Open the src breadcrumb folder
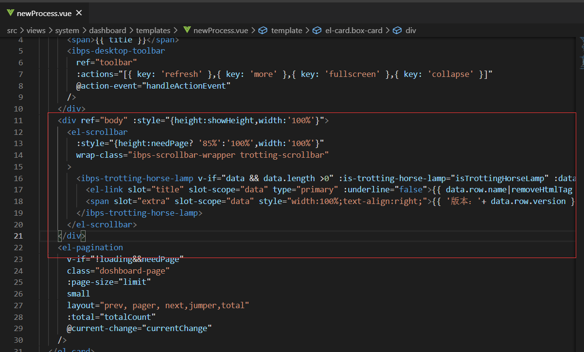This screenshot has height=352, width=584. 12,30
